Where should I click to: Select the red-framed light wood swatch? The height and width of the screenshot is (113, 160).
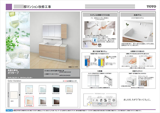(29, 101)
